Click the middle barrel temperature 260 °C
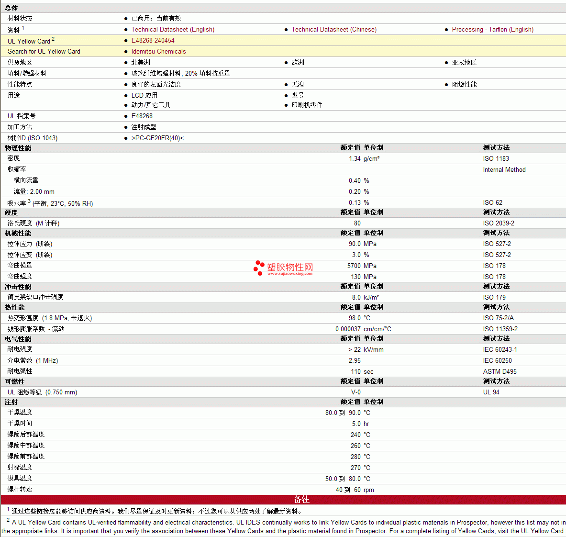 pyautogui.click(x=360, y=446)
